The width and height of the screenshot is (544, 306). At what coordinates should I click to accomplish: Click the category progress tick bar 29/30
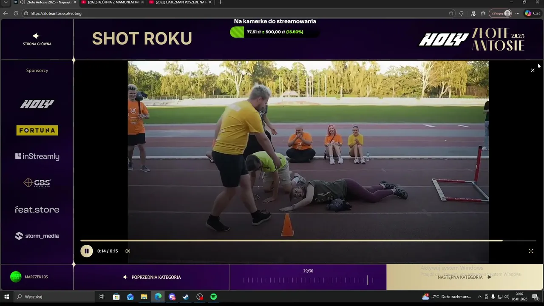click(x=308, y=280)
